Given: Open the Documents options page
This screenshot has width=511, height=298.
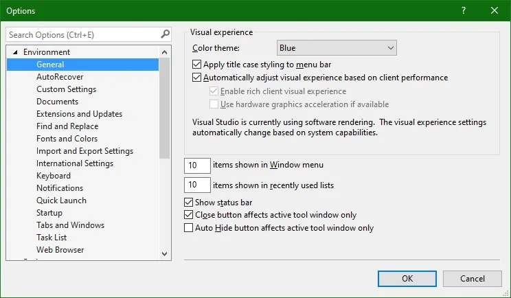Looking at the screenshot, I should tap(58, 102).
